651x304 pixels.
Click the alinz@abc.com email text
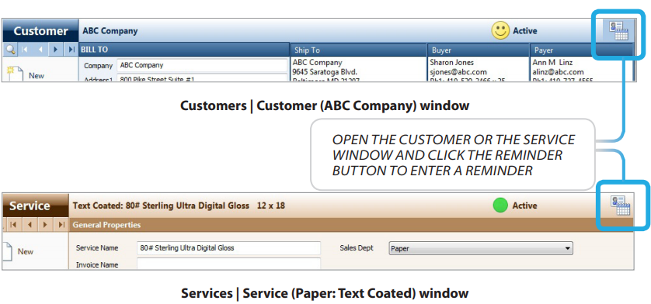[x=558, y=72]
